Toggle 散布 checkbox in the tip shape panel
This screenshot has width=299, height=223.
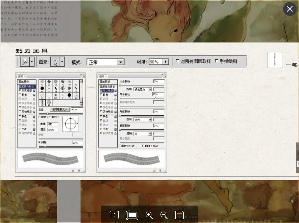pos(20,94)
